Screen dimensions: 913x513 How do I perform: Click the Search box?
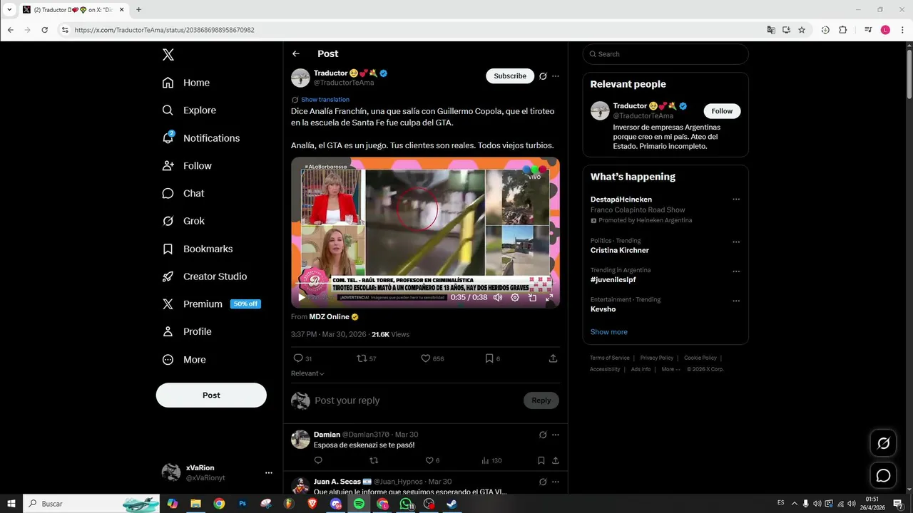(665, 54)
